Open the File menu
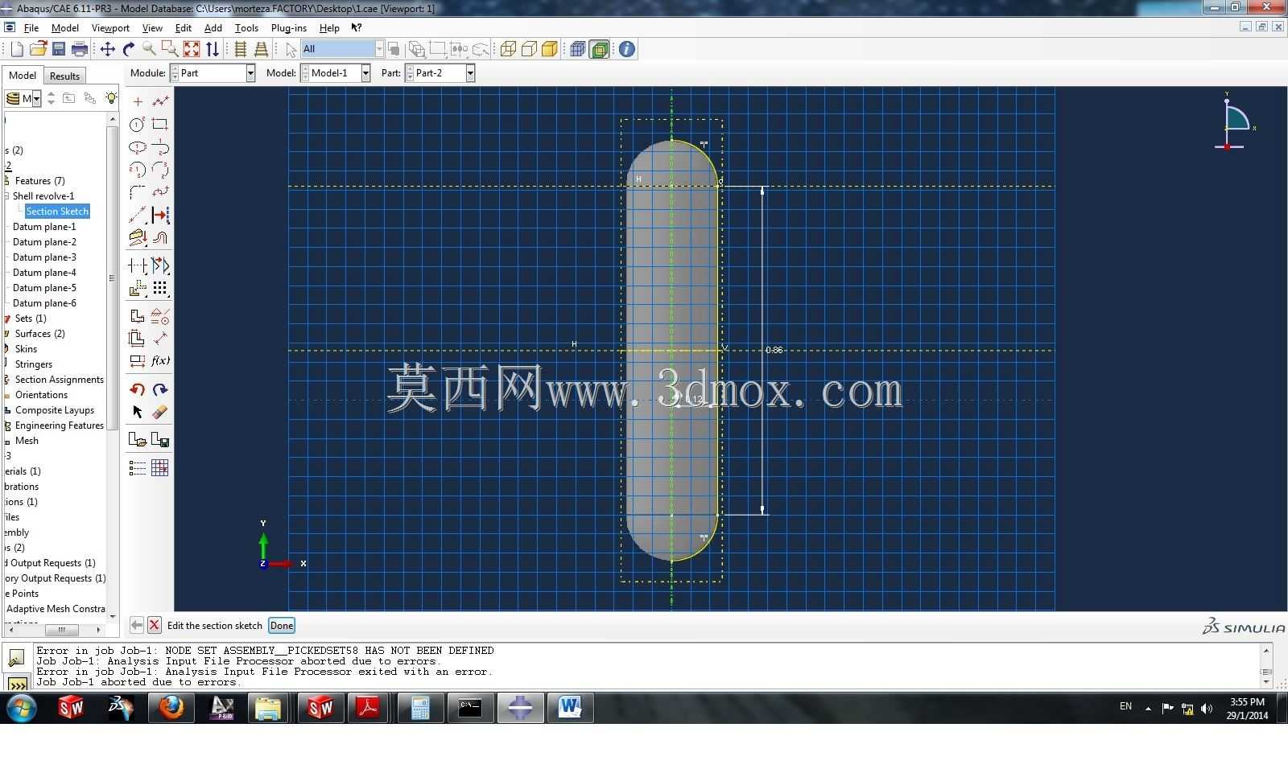This screenshot has height=777, width=1288. point(31,27)
